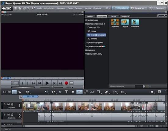168x131 pixels.
Task: Mute track 1 with M button
Action: point(9,104)
